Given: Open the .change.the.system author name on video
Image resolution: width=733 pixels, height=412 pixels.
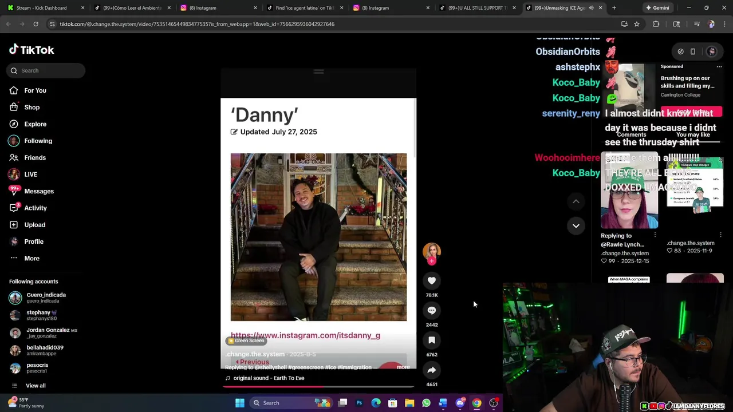Looking at the screenshot, I should [255, 354].
